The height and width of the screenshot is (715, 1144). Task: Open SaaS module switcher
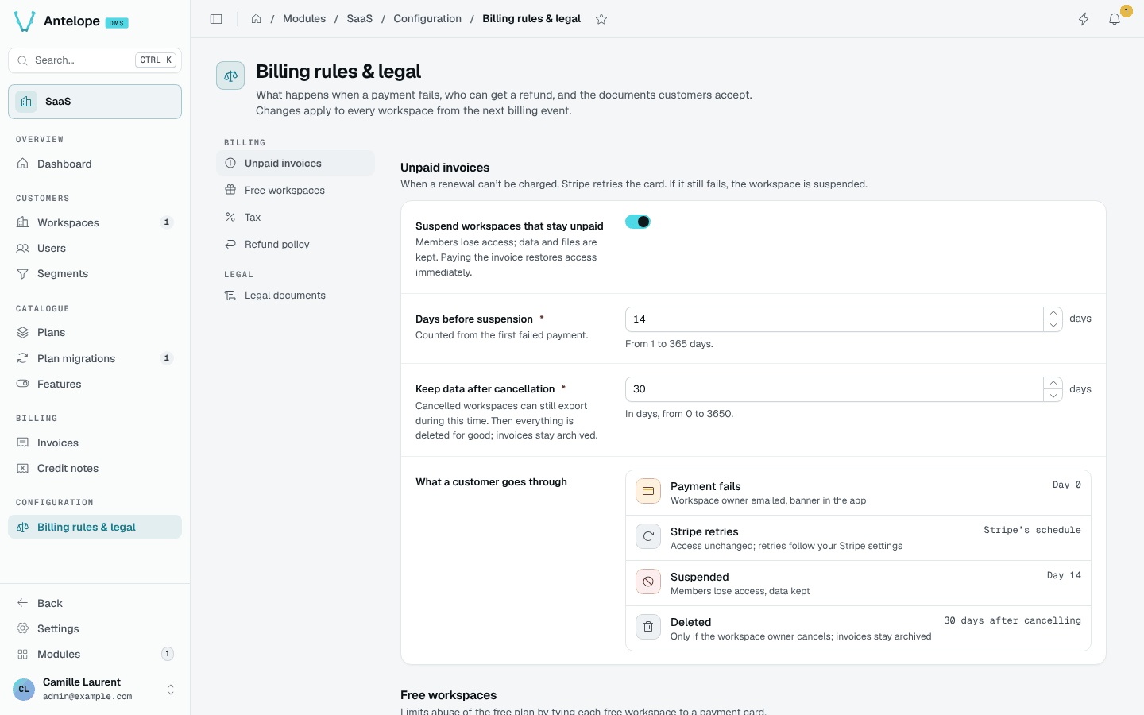point(95,102)
